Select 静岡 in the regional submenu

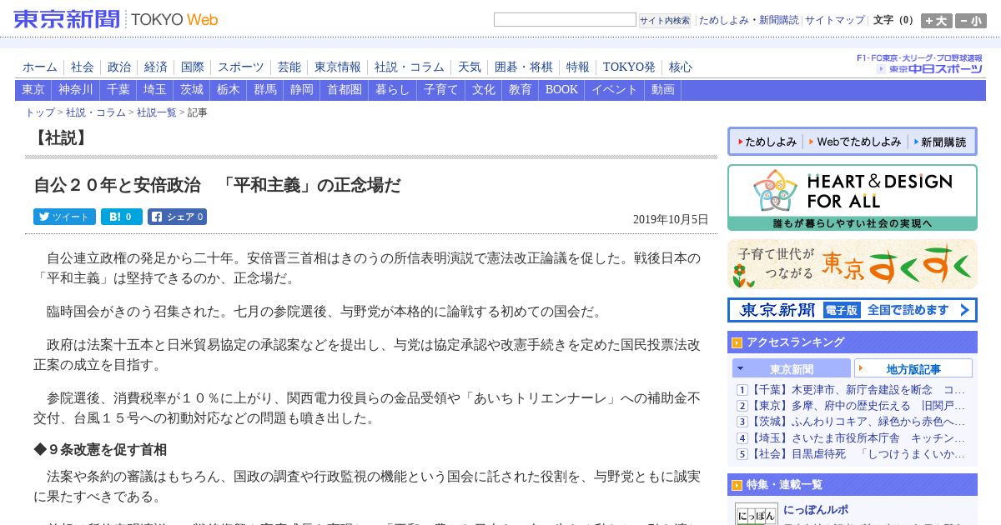coord(302,90)
